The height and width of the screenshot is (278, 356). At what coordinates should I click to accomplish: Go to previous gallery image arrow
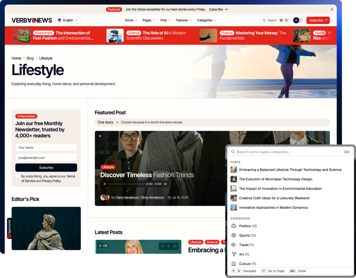[162, 246]
